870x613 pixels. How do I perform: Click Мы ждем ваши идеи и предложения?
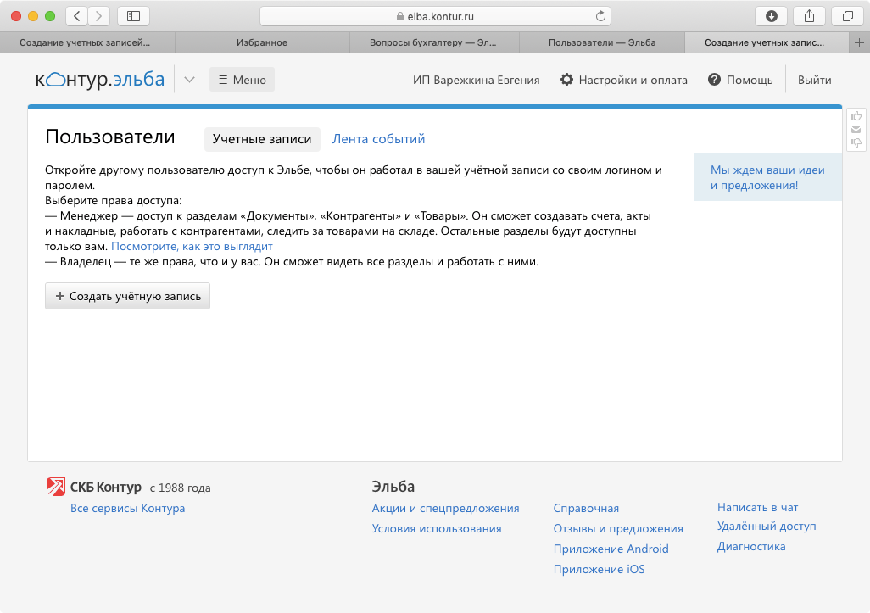click(768, 177)
